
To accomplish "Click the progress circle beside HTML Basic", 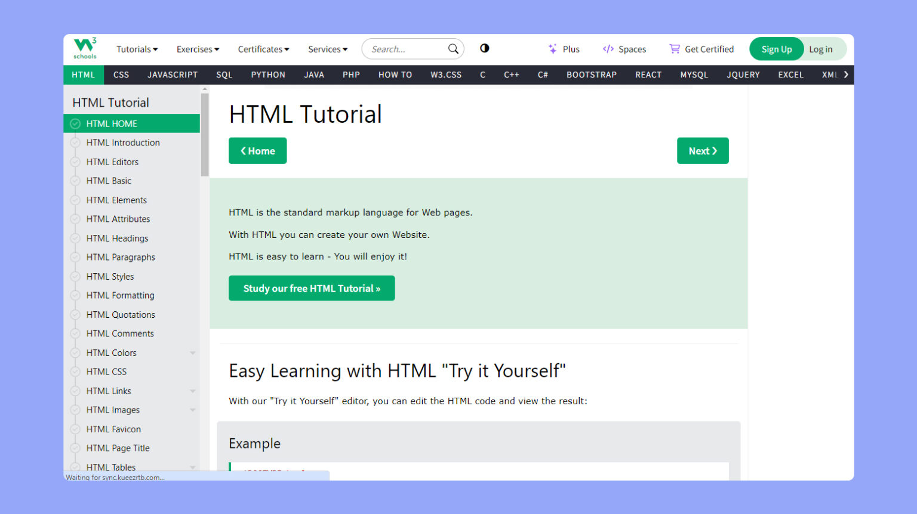I will point(75,181).
